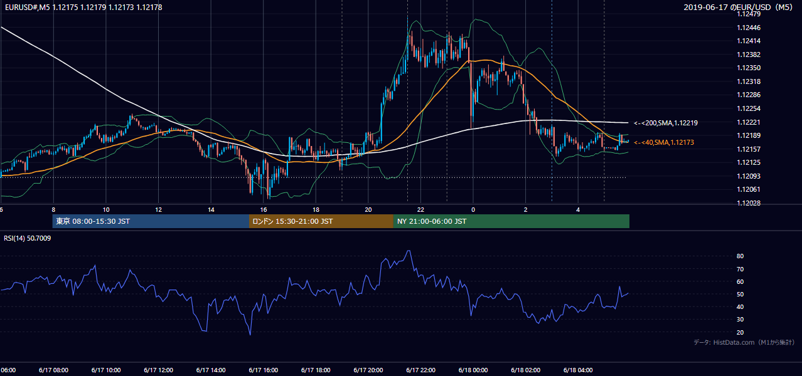Click the 6/17 12:00 time axis label

pos(158,370)
